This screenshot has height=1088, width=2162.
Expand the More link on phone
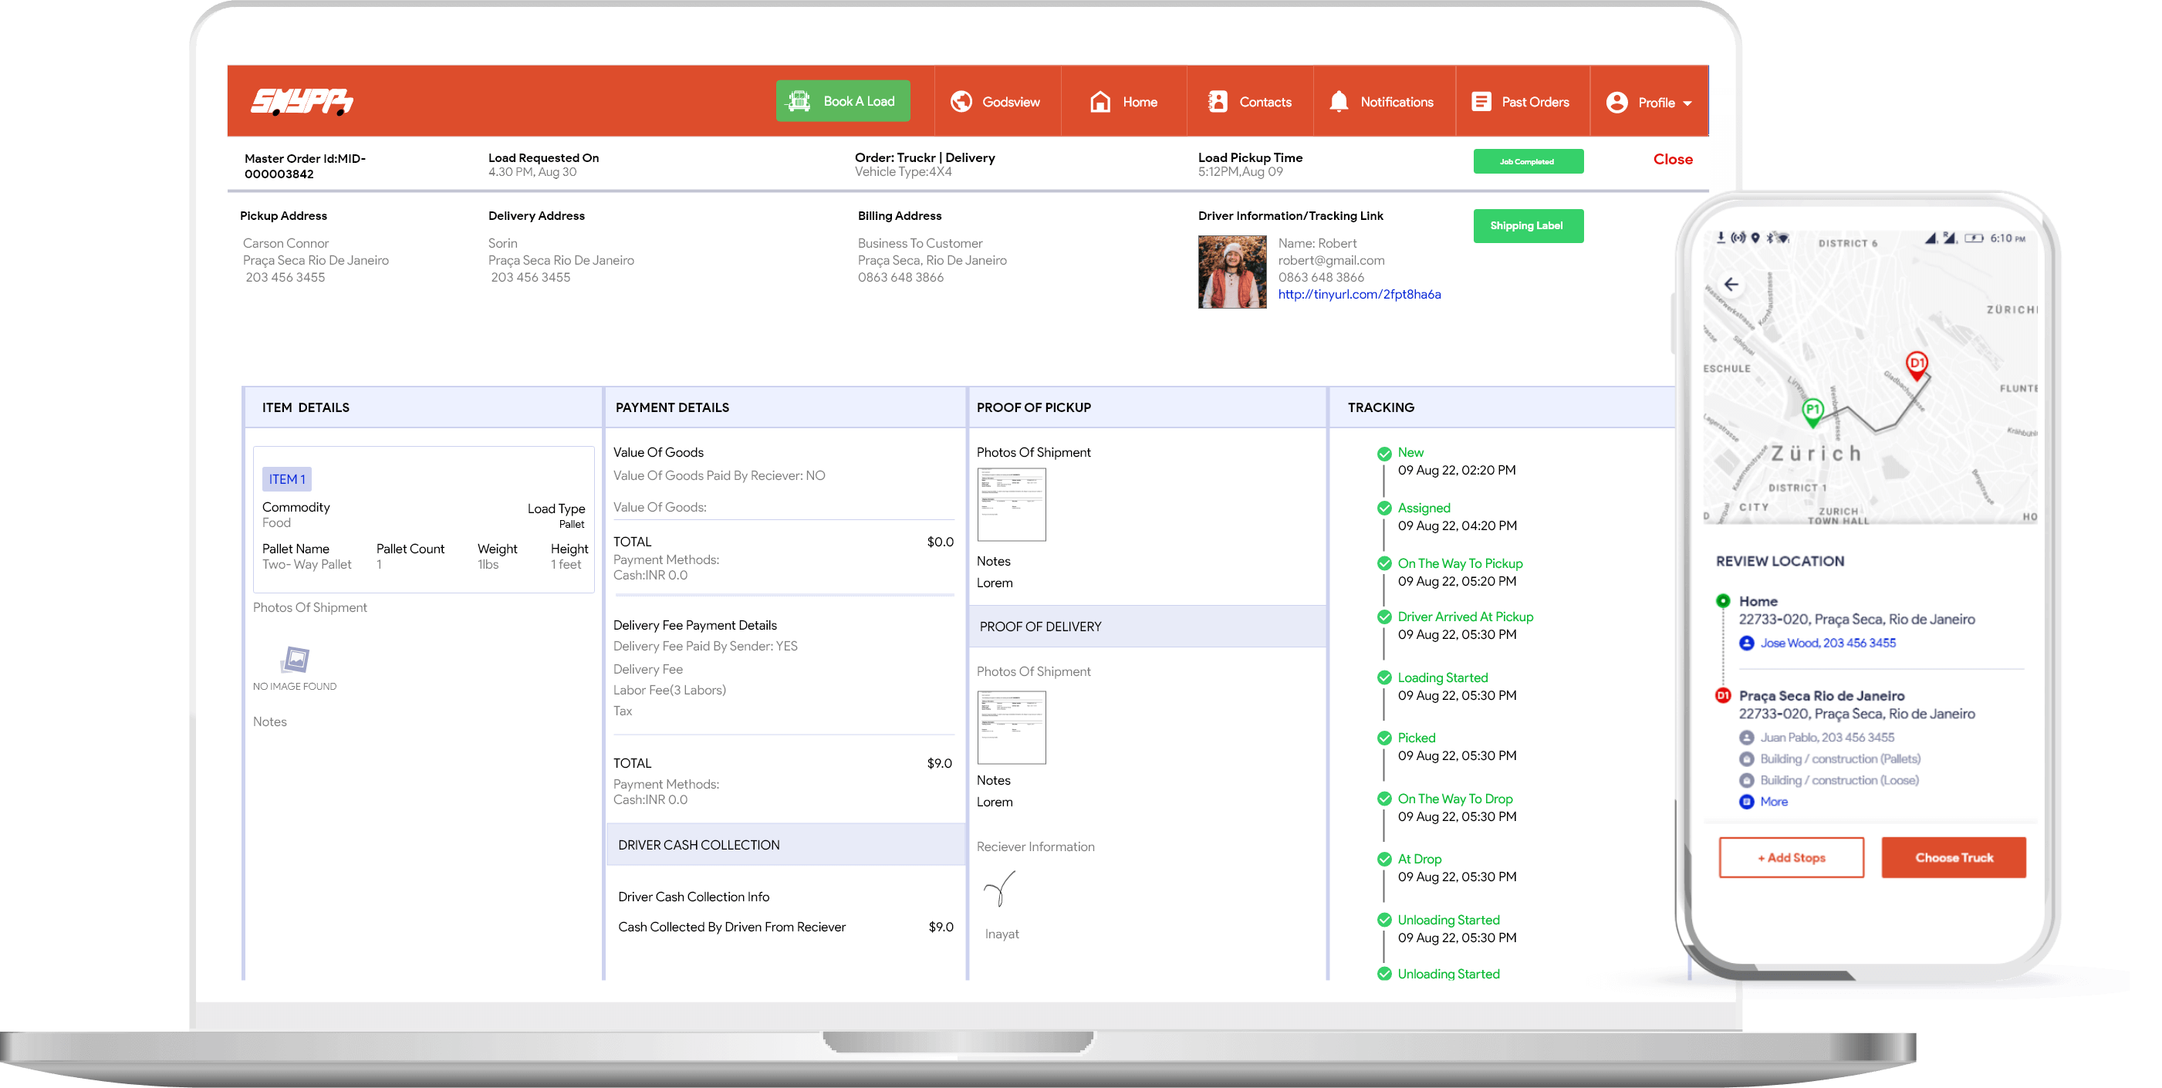tap(1764, 802)
